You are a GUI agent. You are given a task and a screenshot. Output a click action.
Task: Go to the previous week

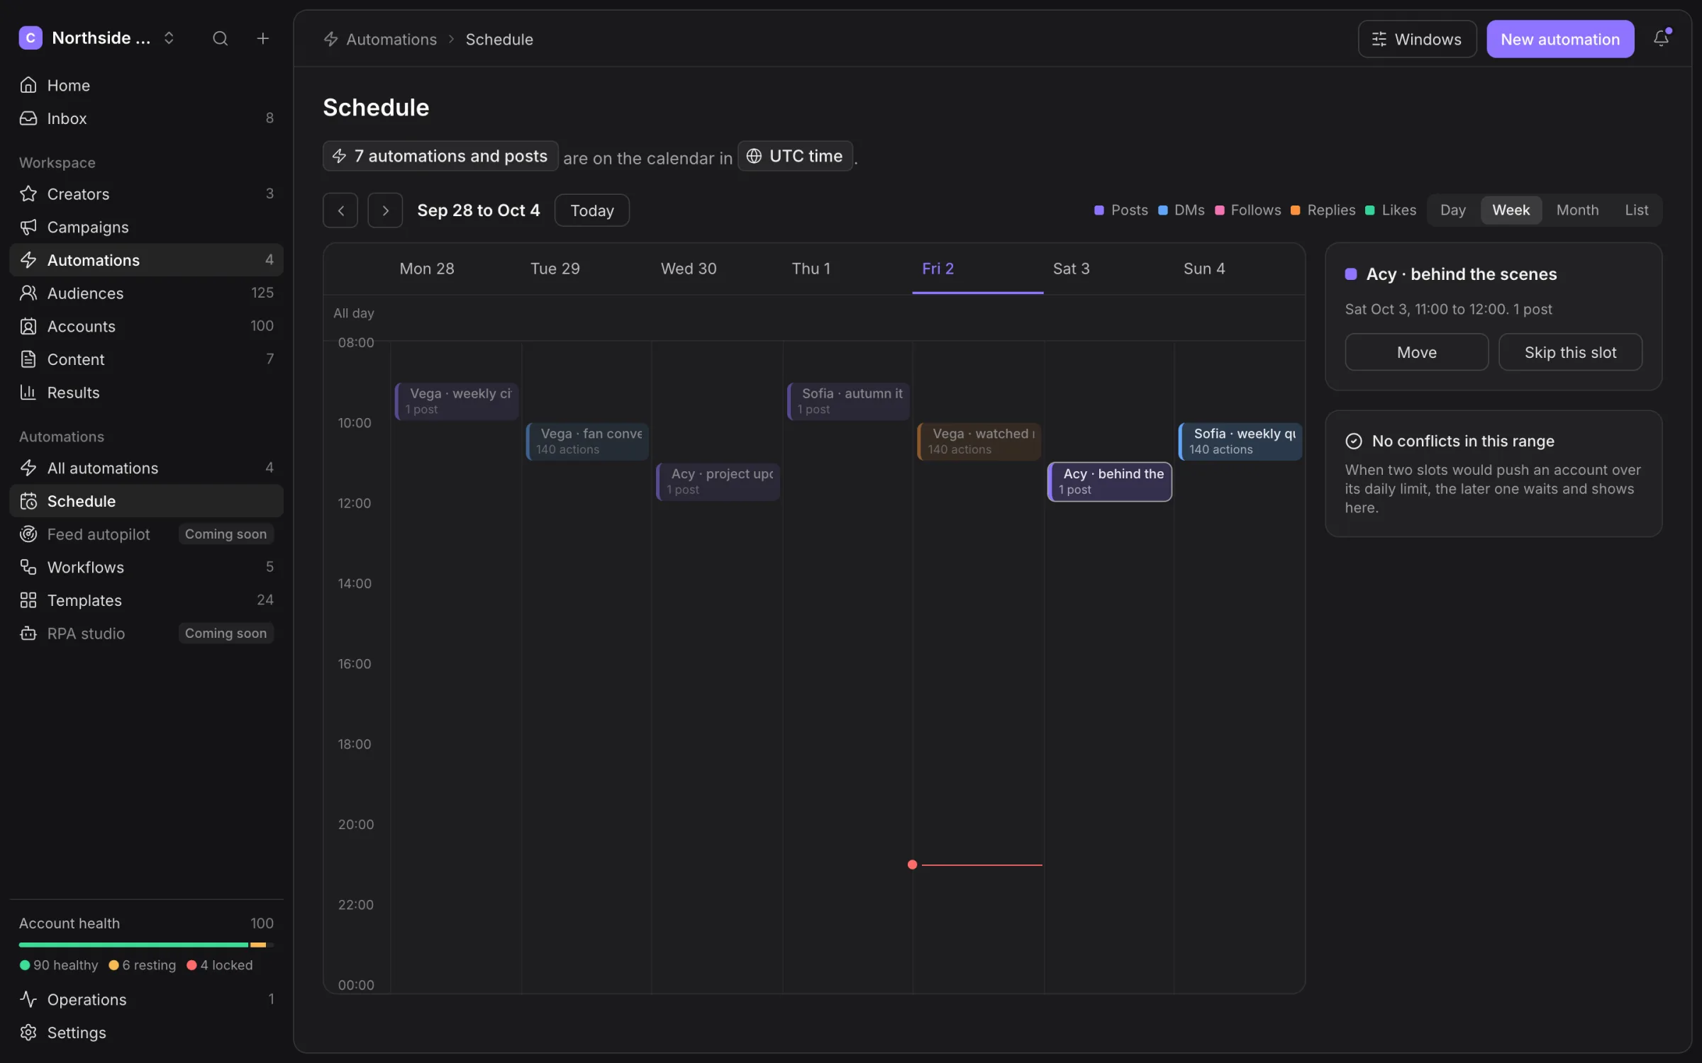[x=340, y=210]
